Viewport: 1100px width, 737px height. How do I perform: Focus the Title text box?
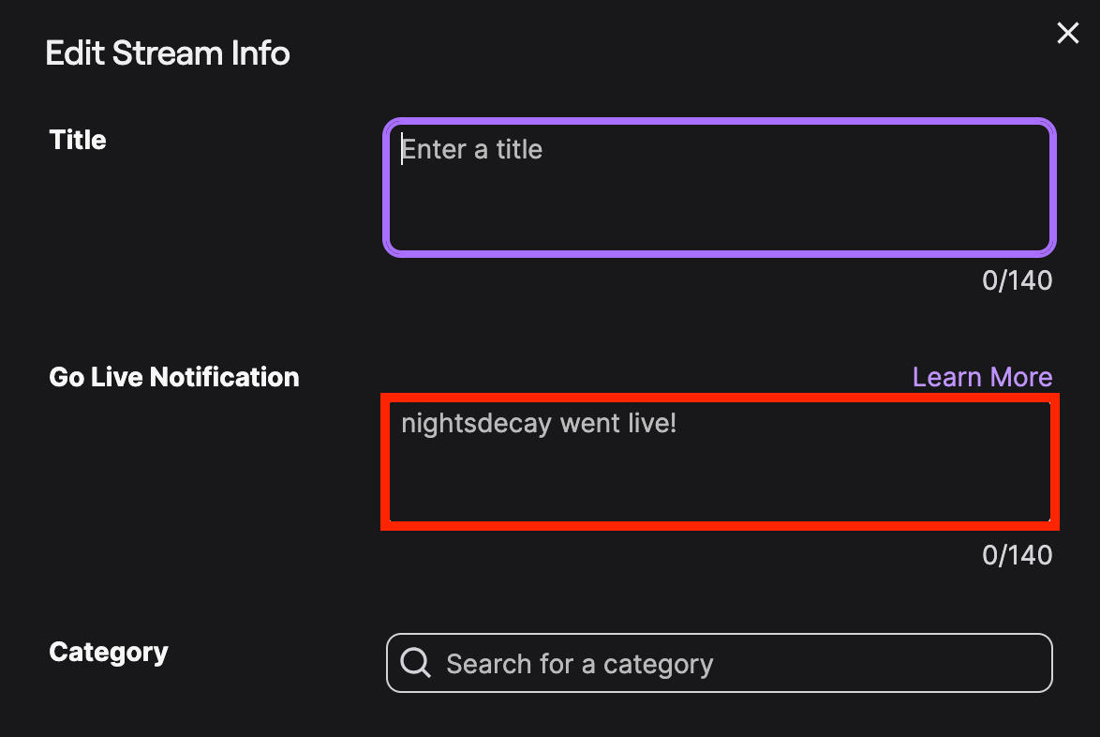719,187
